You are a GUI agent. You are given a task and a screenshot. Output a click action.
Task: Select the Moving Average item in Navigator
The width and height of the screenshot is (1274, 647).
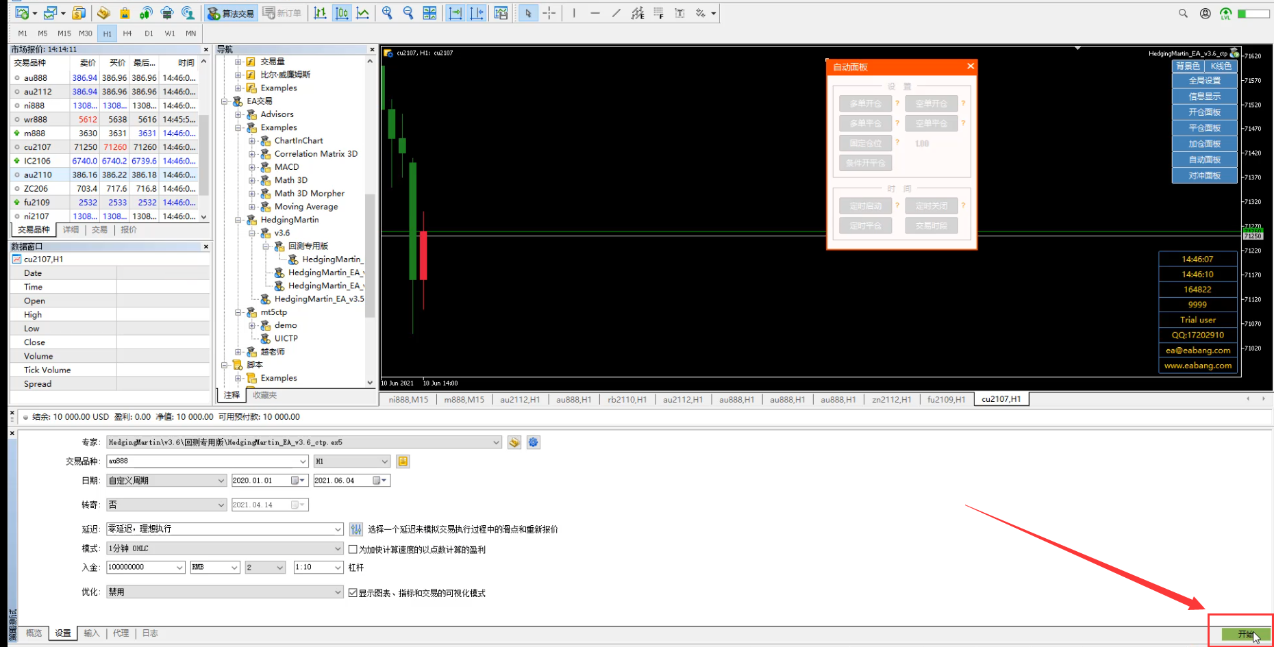(306, 207)
